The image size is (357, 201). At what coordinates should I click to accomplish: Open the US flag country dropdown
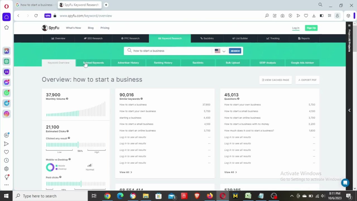[220, 51]
